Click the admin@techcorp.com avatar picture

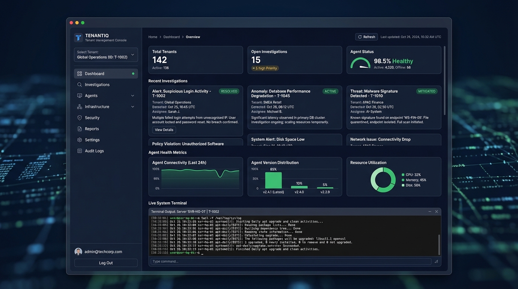(78, 251)
